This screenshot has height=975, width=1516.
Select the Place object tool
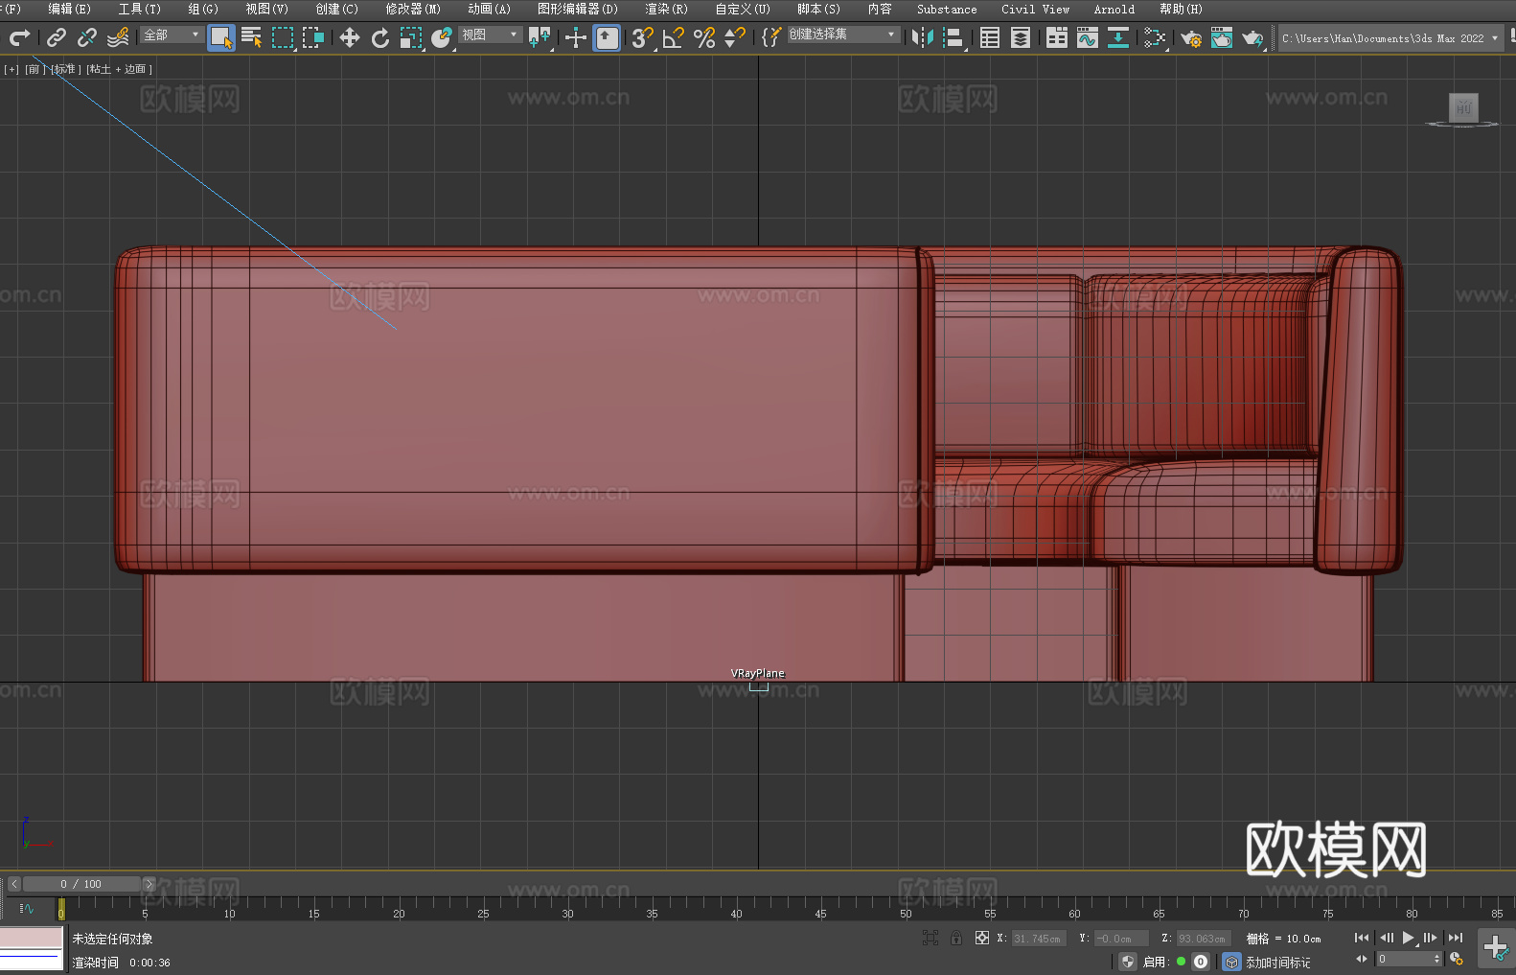(442, 37)
